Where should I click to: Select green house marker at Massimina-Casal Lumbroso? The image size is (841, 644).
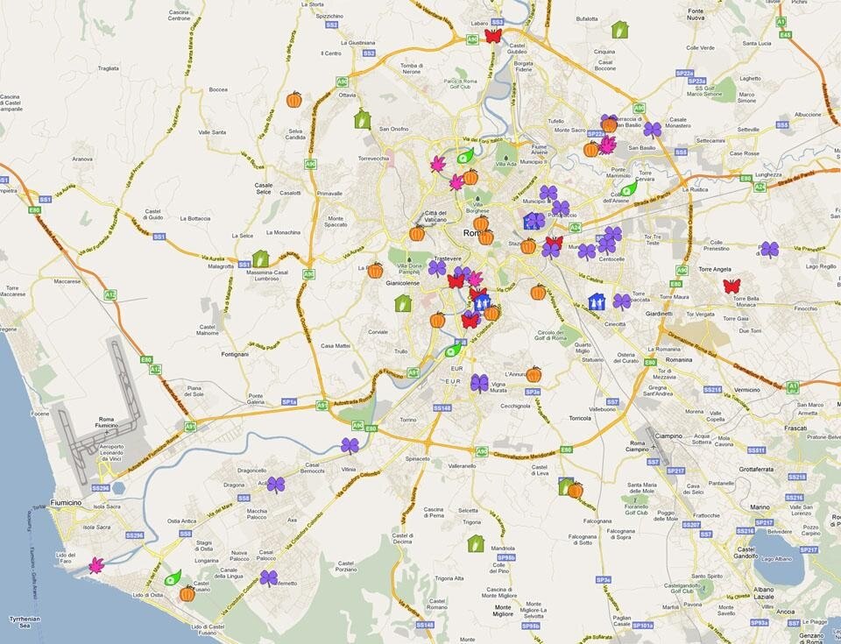[x=260, y=258]
